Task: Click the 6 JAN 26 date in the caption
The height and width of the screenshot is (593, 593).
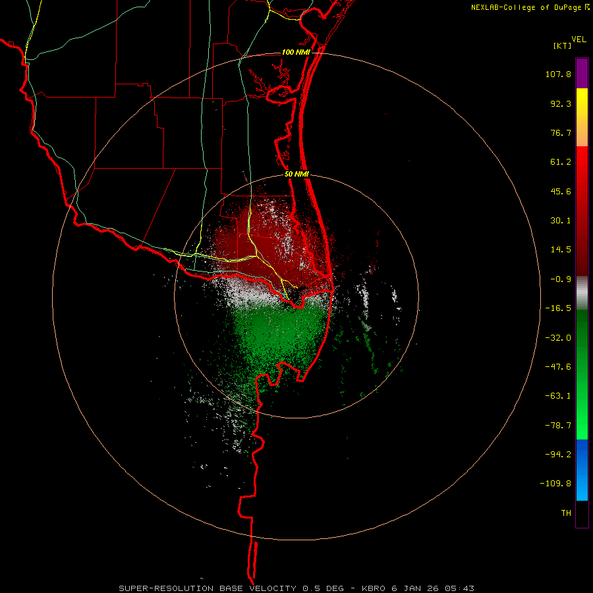Action: click(x=415, y=588)
